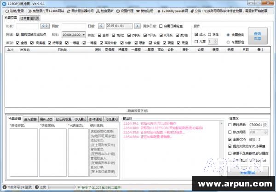
Task: Open 12306Bypass官网 home icon
Action: pos(159,11)
